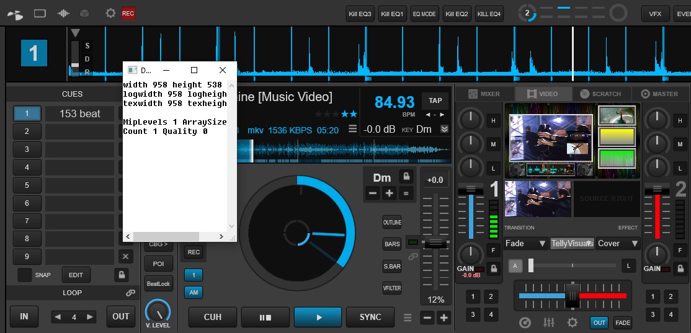Open settings with the gear icon in top toolbar
691x333 pixels.
pos(110,13)
